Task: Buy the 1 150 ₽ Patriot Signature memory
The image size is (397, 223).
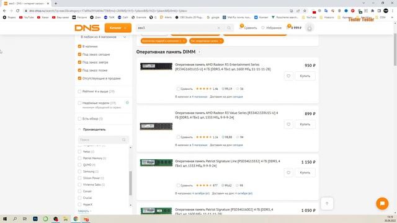Action: (305, 173)
